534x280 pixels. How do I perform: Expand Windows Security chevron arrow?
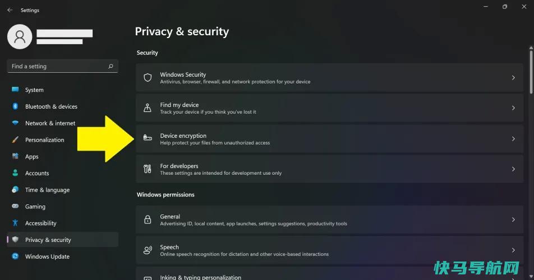(513, 78)
